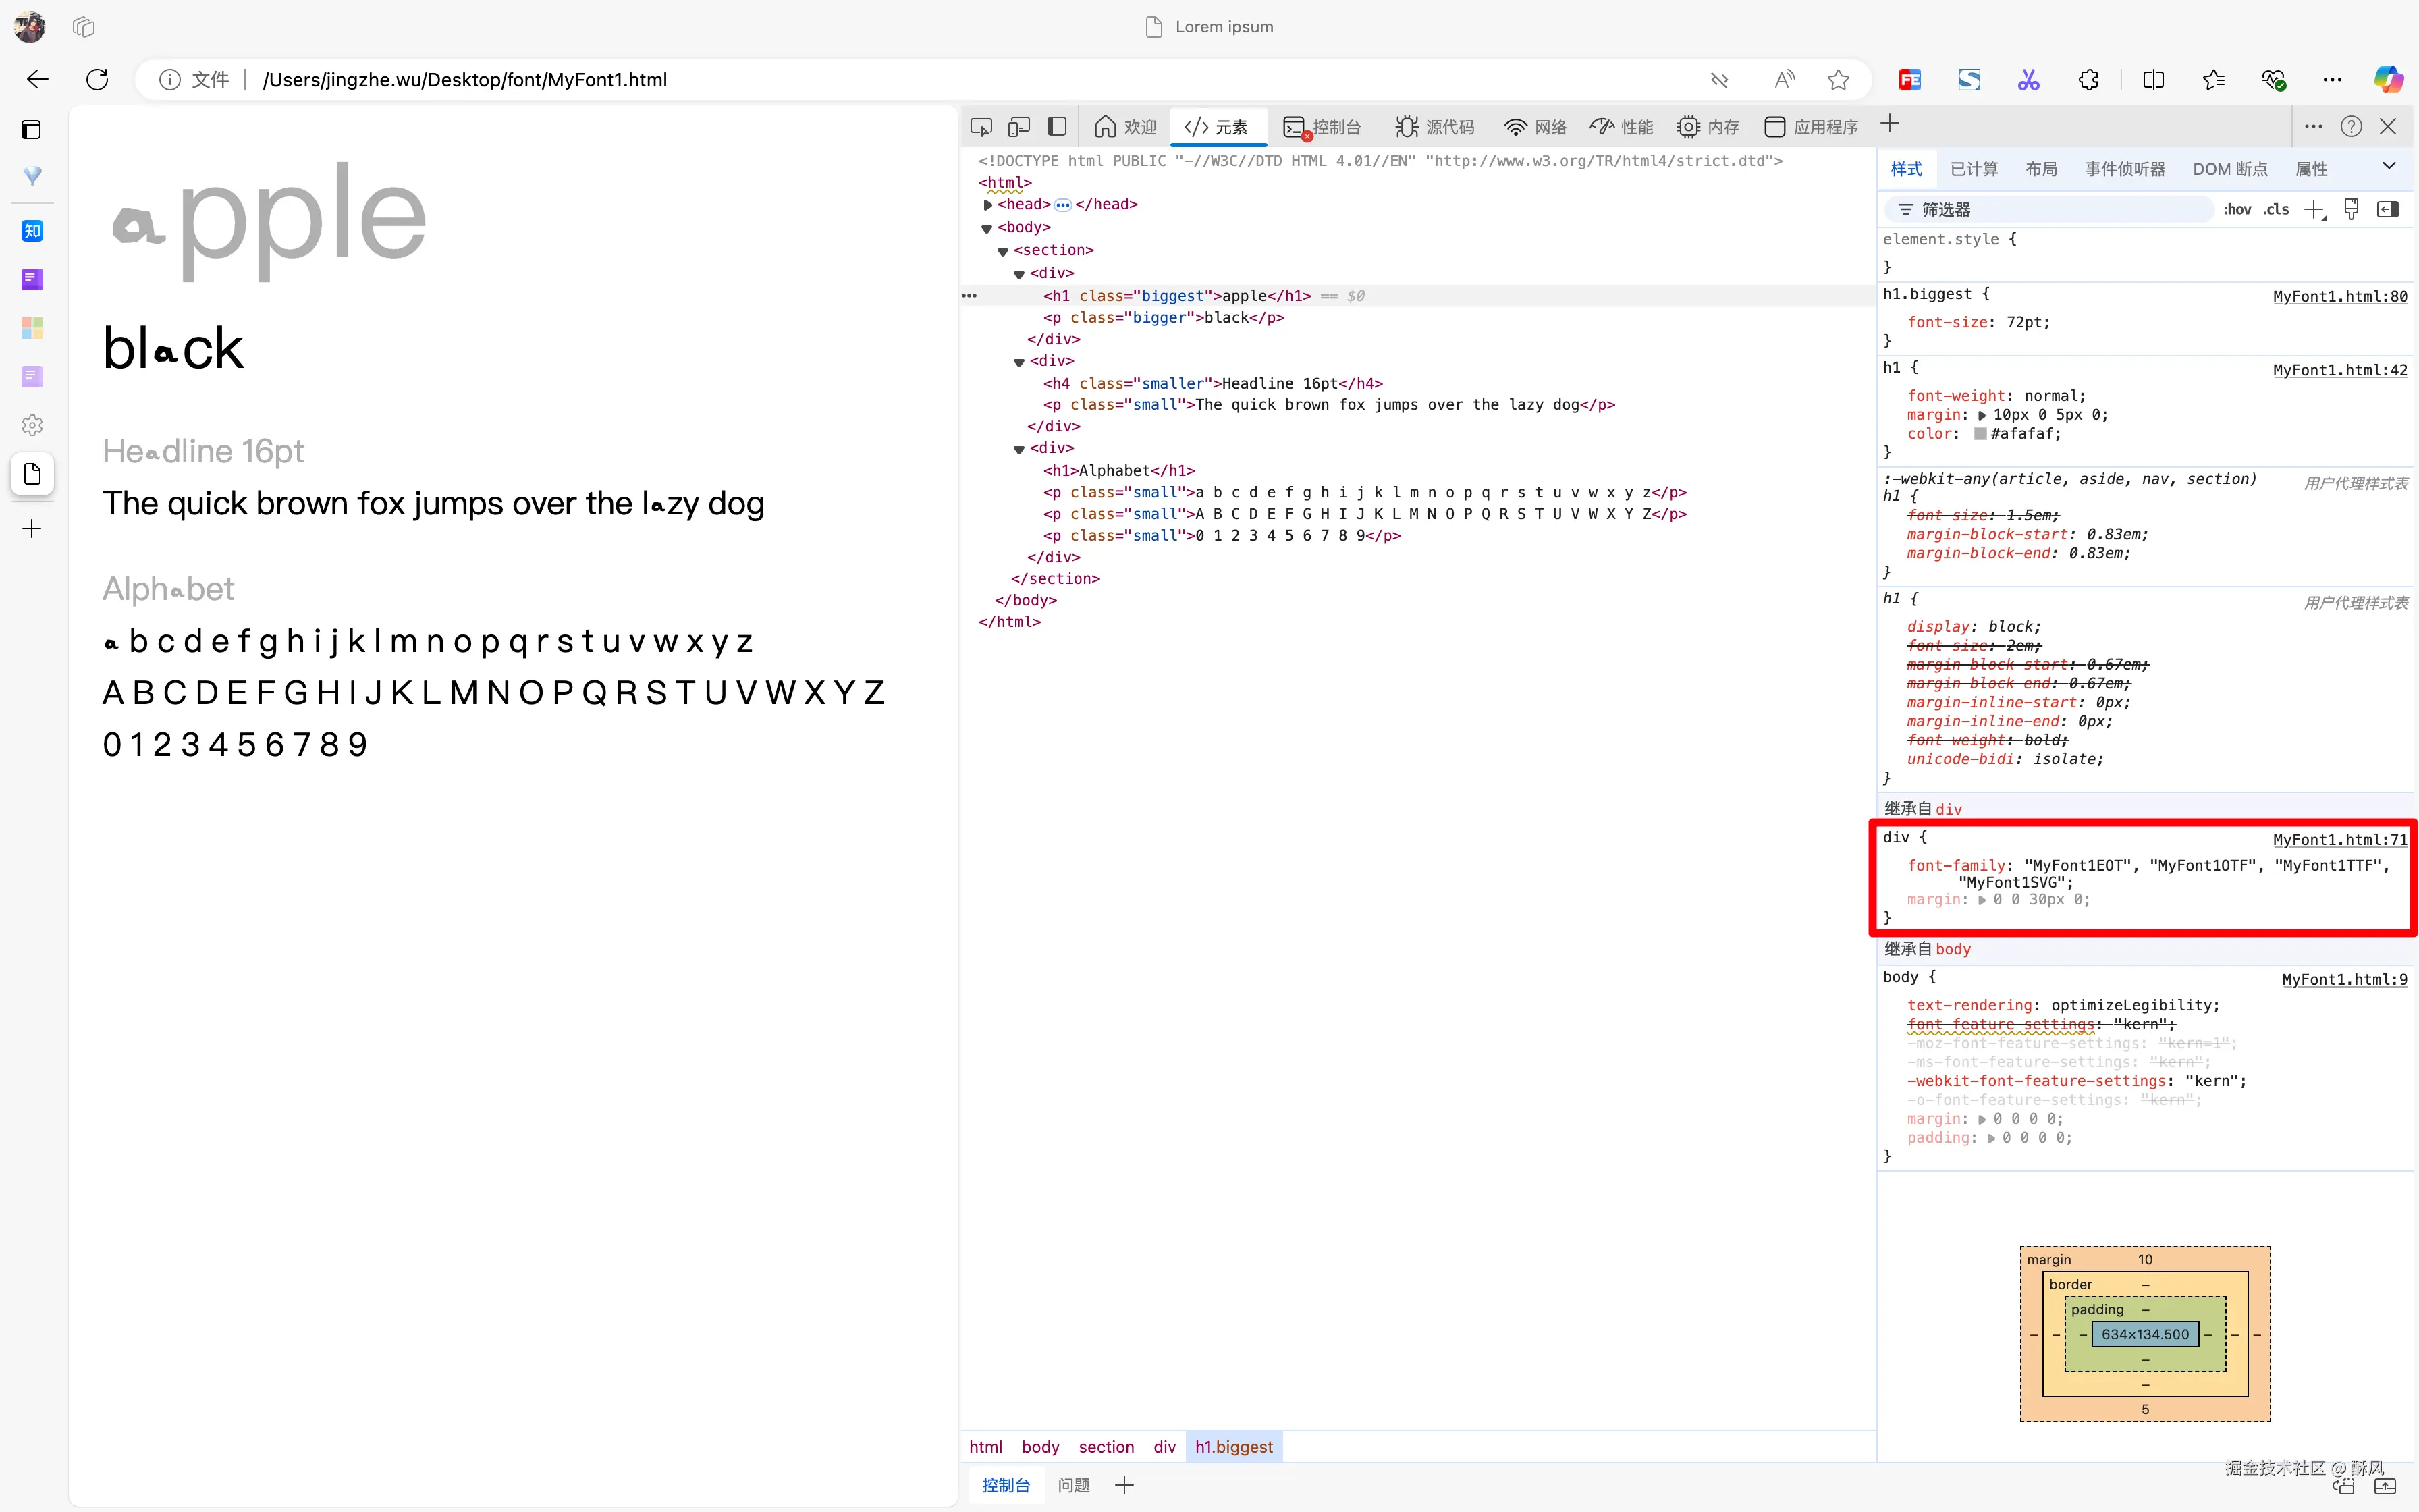Viewport: 2419px width, 1512px height.
Task: Toggle the .cls class editor
Action: click(2276, 209)
